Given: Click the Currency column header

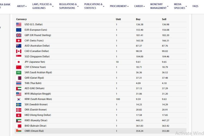Looking at the screenshot, I should click(21, 19).
